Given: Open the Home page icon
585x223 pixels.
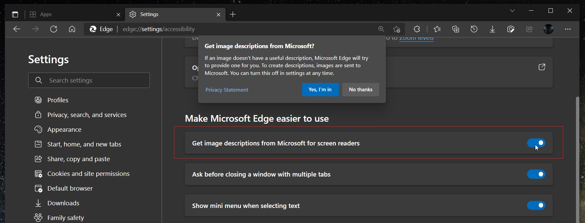Looking at the screenshot, I should [72, 29].
